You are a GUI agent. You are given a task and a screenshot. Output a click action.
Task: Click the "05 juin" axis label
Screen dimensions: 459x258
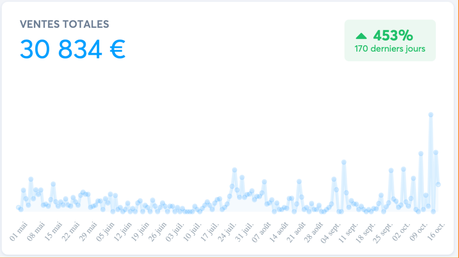[105, 231]
